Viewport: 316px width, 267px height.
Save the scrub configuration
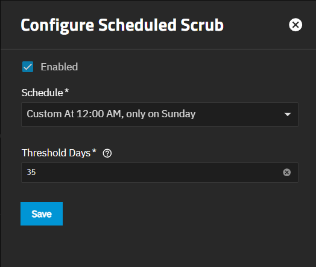(x=42, y=213)
